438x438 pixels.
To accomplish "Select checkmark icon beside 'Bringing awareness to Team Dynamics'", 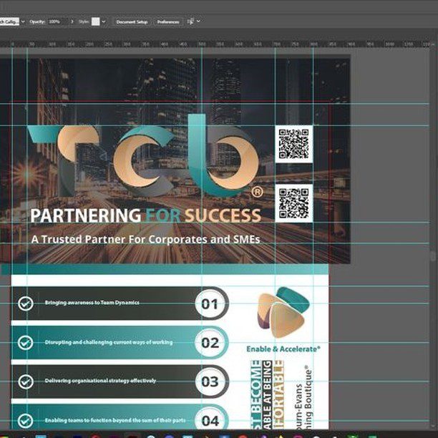I will [x=26, y=303].
